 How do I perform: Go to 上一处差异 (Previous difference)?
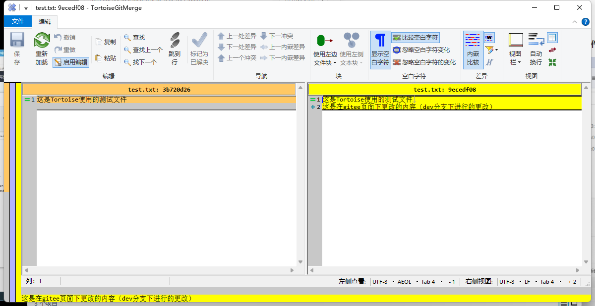click(x=237, y=36)
